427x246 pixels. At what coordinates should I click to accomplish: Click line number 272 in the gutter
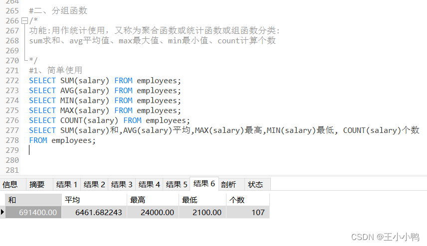coord(12,81)
